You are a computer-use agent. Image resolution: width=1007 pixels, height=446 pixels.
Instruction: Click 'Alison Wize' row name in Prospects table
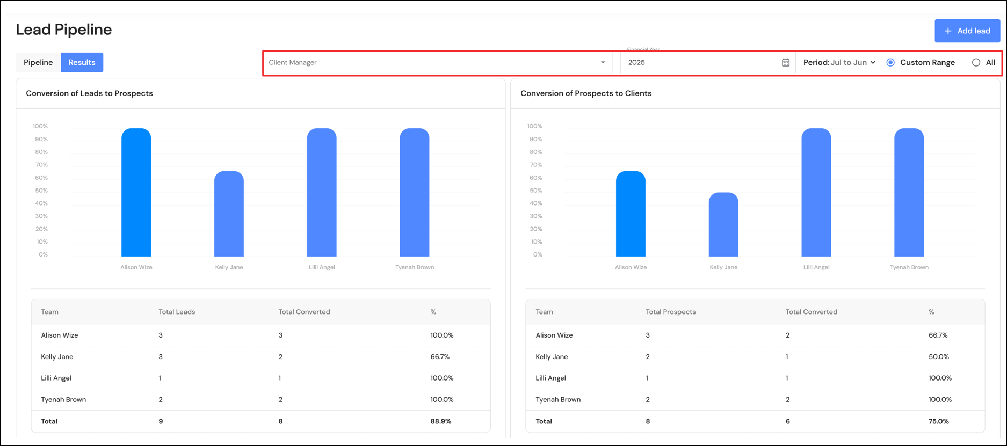pos(554,335)
